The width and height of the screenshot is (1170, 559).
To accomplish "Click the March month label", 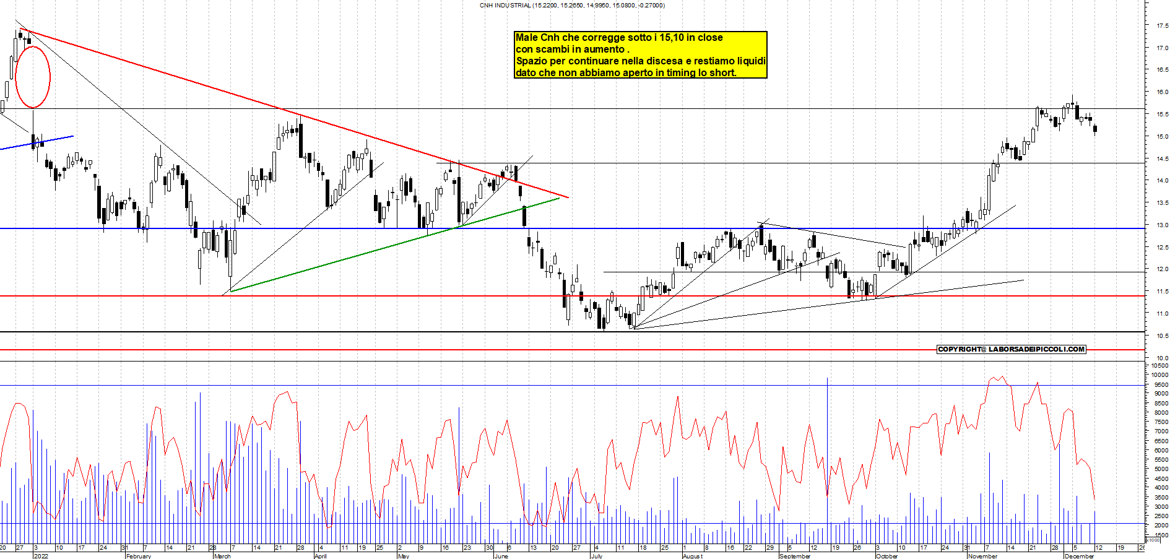I will (x=222, y=556).
